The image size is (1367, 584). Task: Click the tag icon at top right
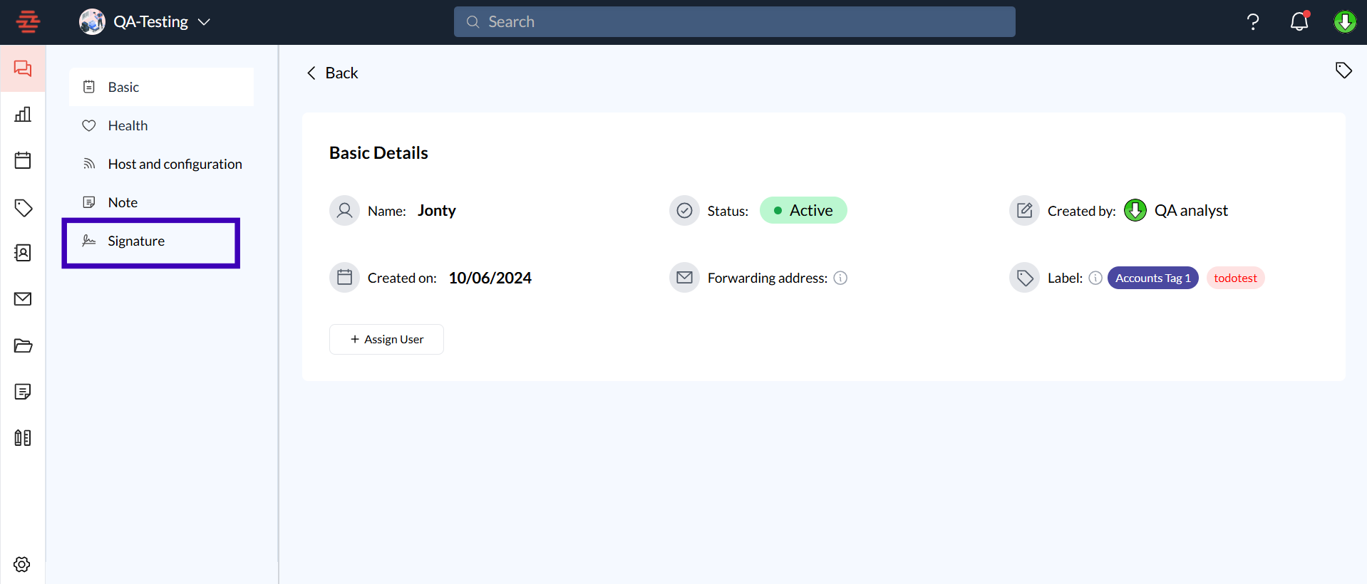1343,70
